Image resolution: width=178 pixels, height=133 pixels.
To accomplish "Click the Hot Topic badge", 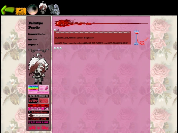I will pyautogui.click(x=33, y=101).
